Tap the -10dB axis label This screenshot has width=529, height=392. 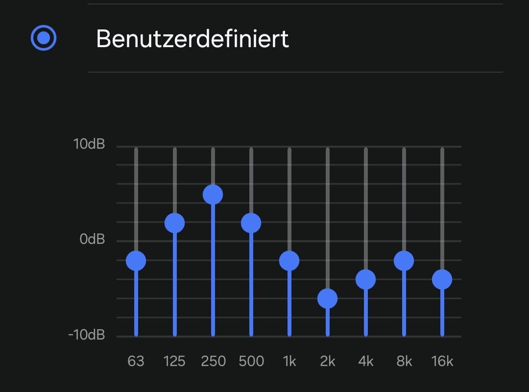[87, 335]
